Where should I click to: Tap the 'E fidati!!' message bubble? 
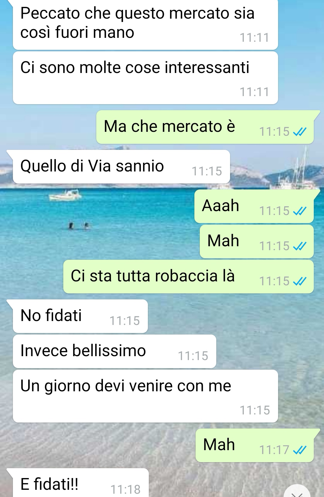tap(81, 483)
